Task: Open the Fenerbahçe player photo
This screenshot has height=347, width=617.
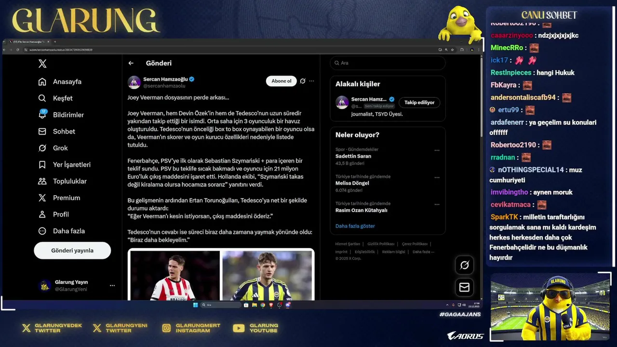Action: pos(267,275)
